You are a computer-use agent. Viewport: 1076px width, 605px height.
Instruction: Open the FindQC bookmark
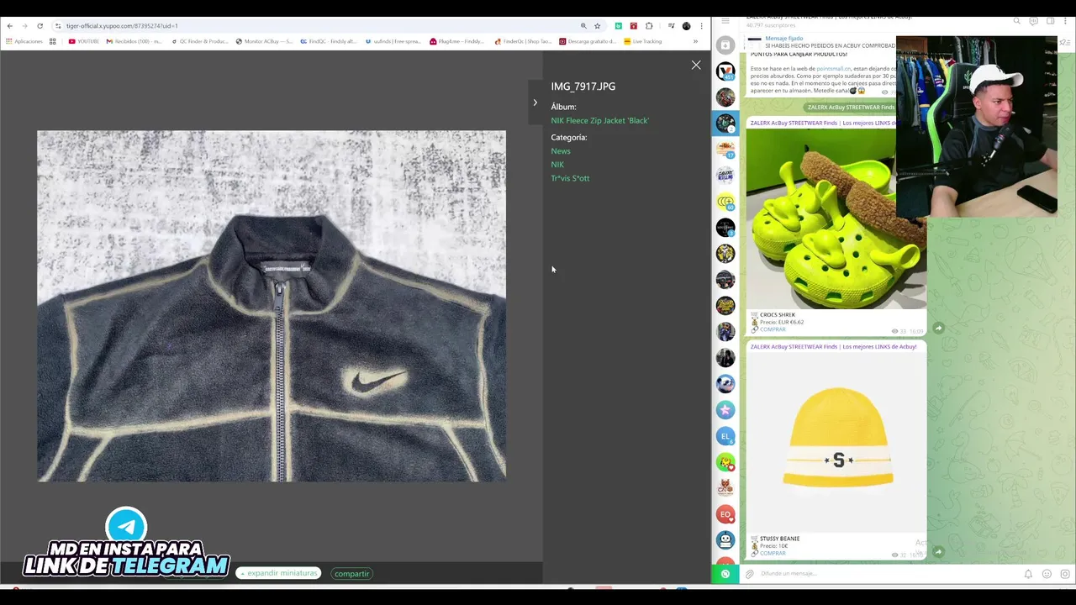tap(329, 41)
